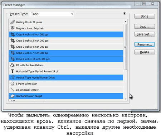The image size is (161, 138).
Task: Select Horizontal Type Myriad Roman 24 pt
Action: coord(66,71)
